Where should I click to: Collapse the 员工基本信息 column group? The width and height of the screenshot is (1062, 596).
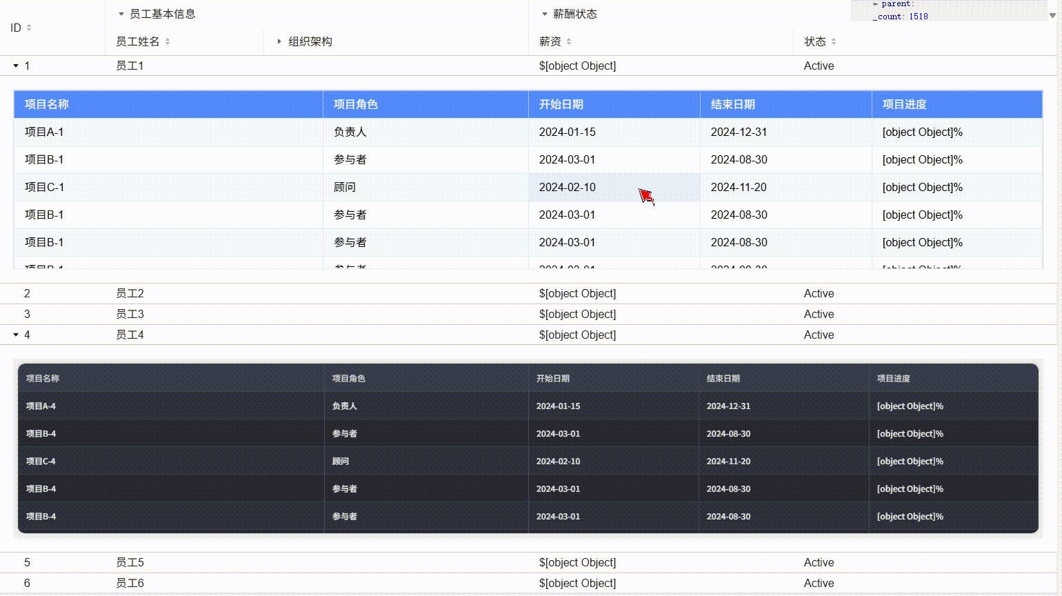pyautogui.click(x=121, y=14)
